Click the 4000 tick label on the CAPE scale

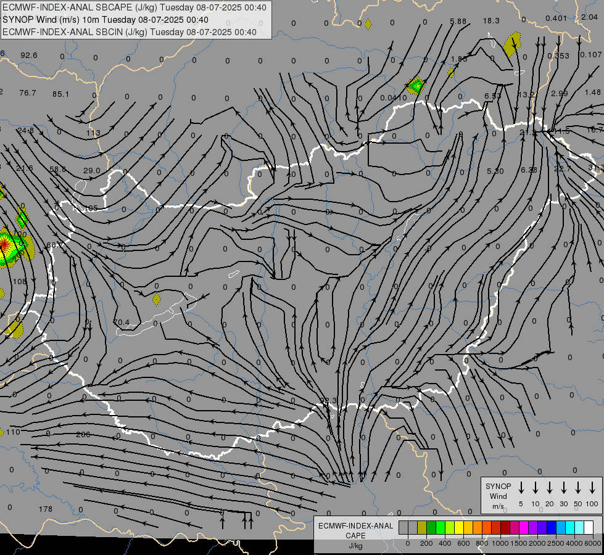(x=574, y=543)
